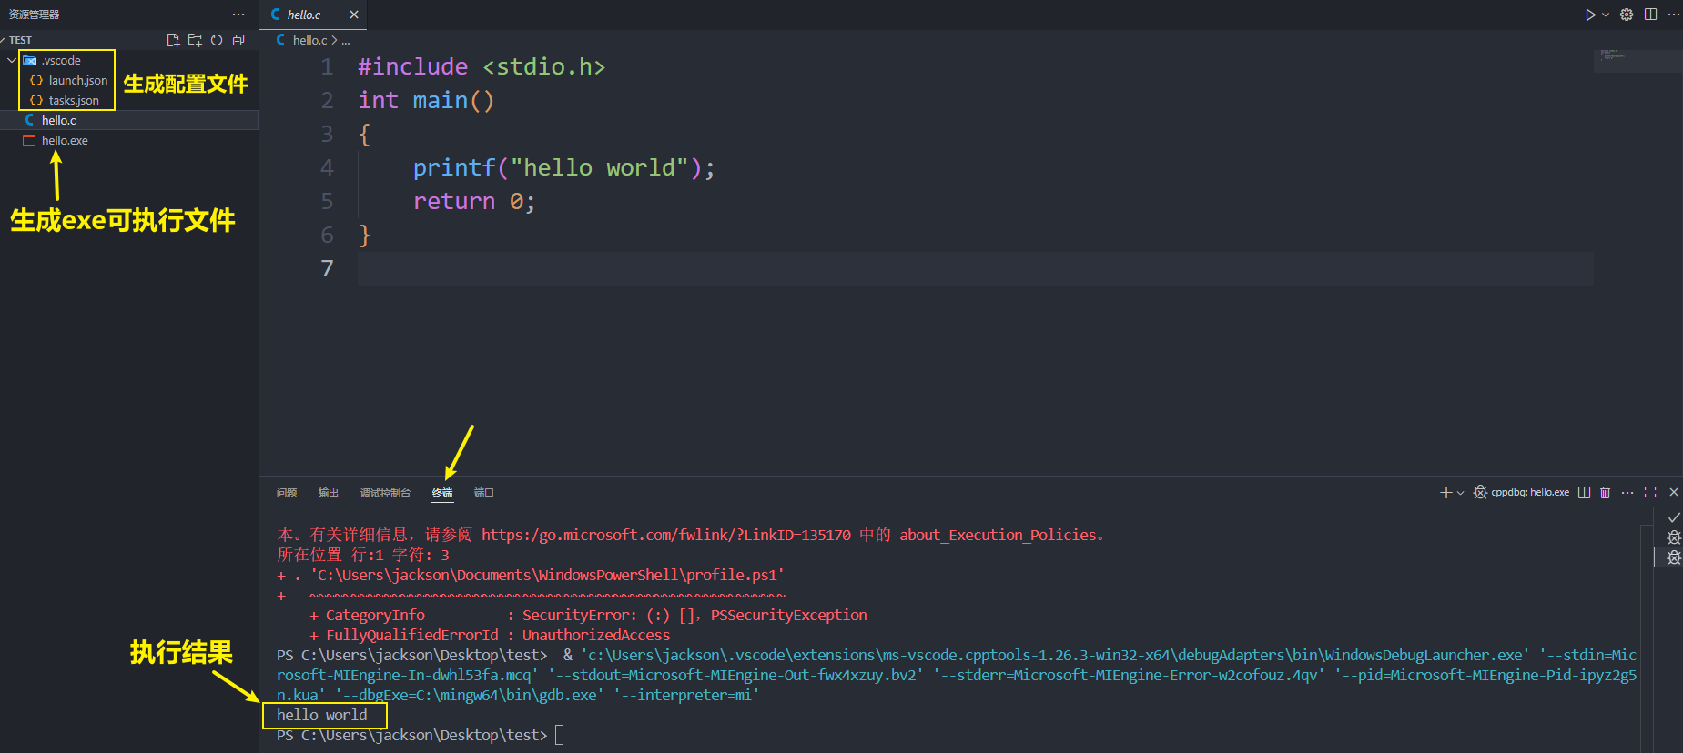Click the New Folder icon in explorer

[195, 40]
